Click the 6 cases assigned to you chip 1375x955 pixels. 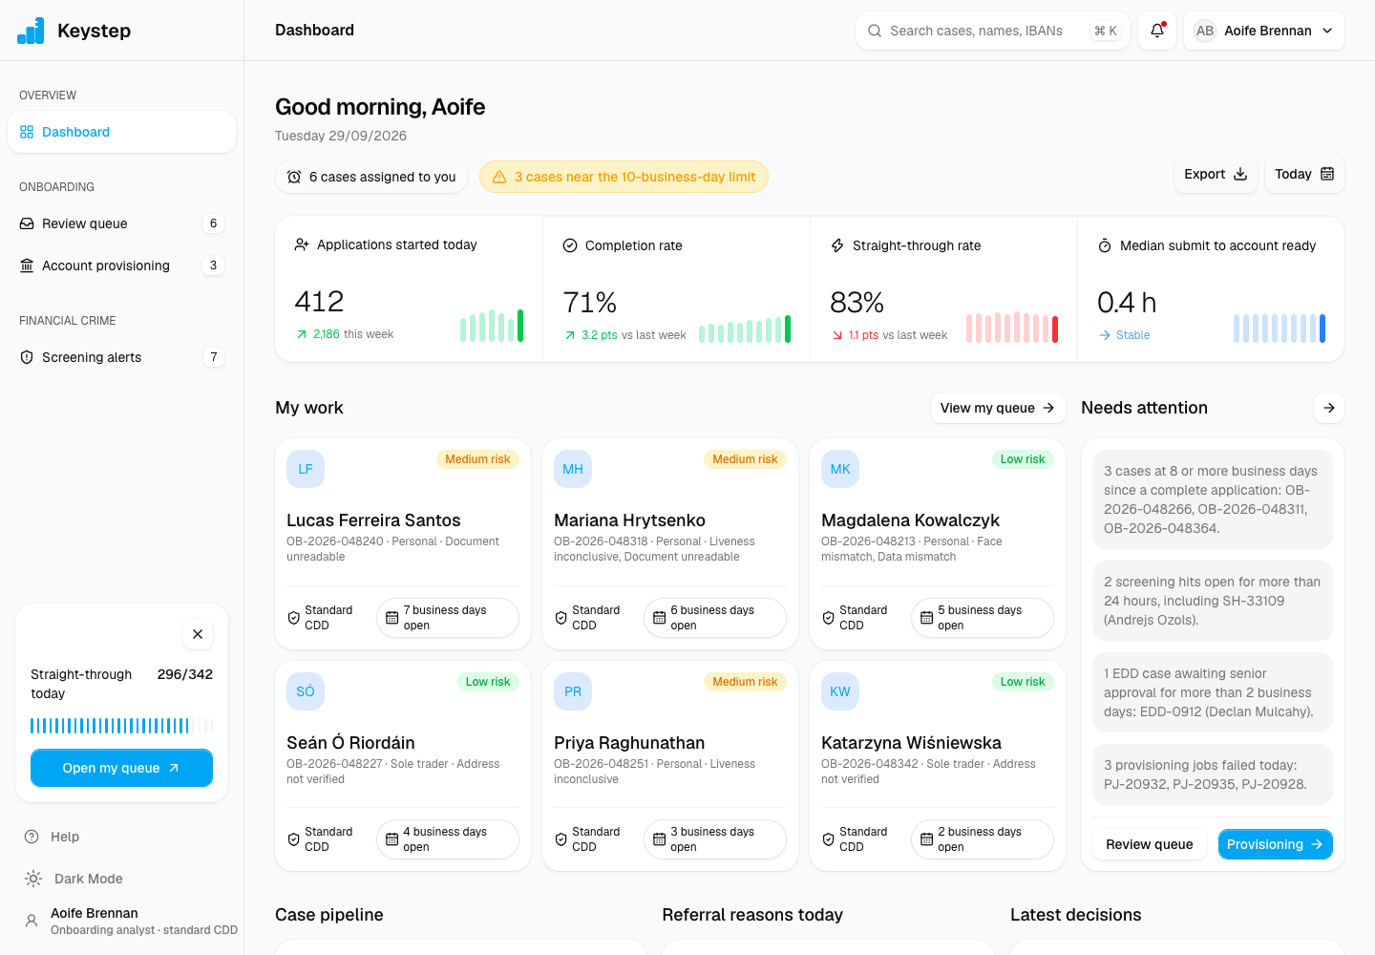(x=371, y=177)
